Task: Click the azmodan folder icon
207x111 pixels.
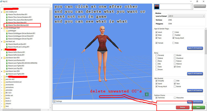Action: (4, 90)
